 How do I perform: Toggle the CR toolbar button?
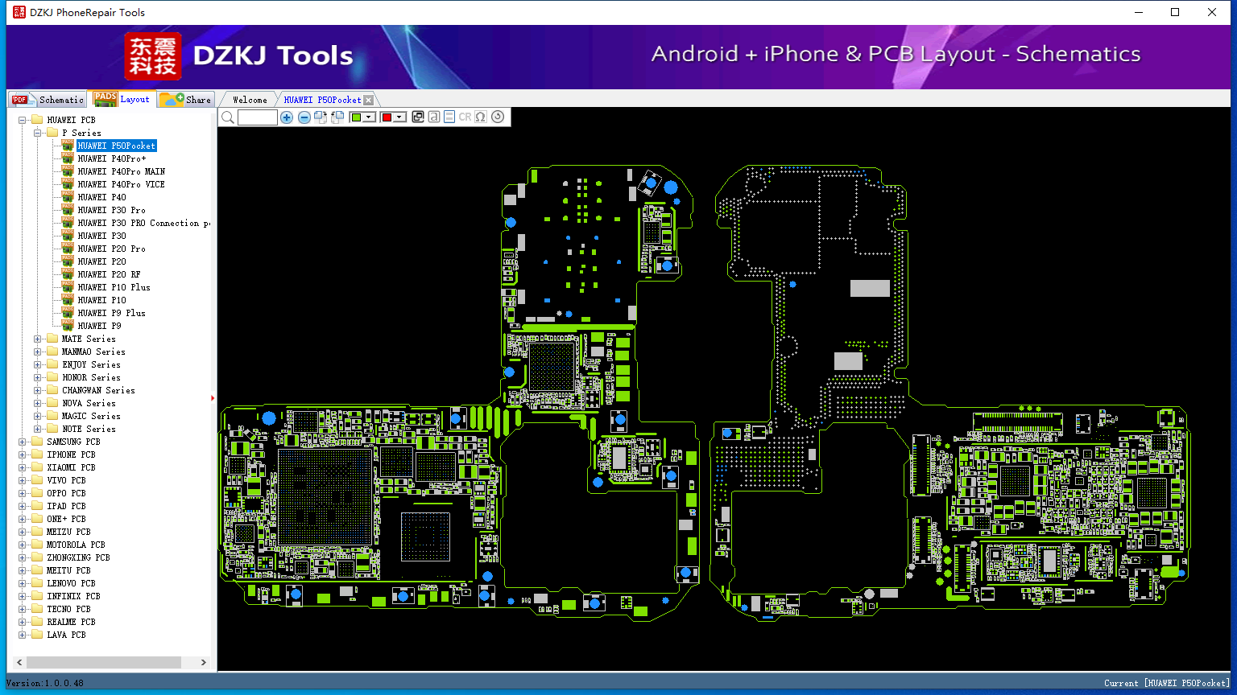pos(465,117)
